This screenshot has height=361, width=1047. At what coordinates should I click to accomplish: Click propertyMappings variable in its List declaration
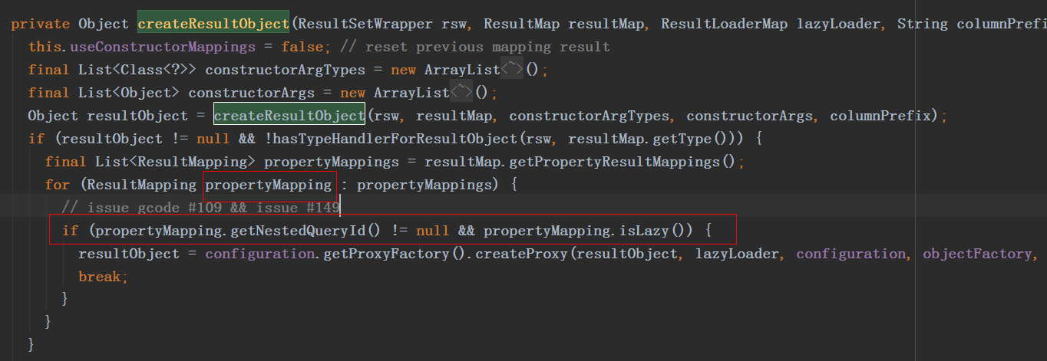coord(332,162)
